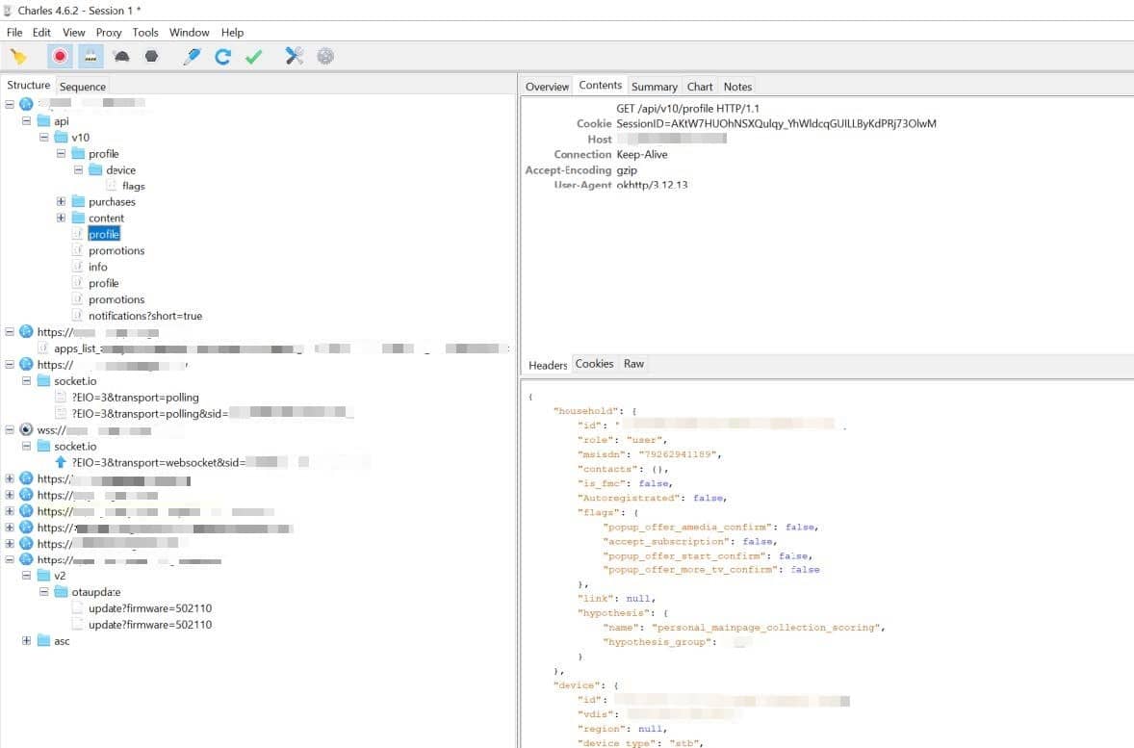
Task: Click the purchases folder icon
Action: point(78,202)
